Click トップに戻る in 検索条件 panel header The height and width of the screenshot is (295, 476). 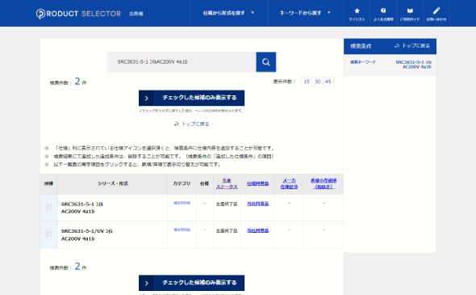coord(412,46)
